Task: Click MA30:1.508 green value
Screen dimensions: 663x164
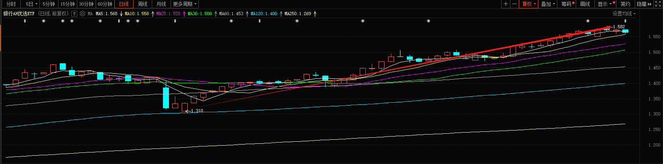Action: tap(200, 14)
